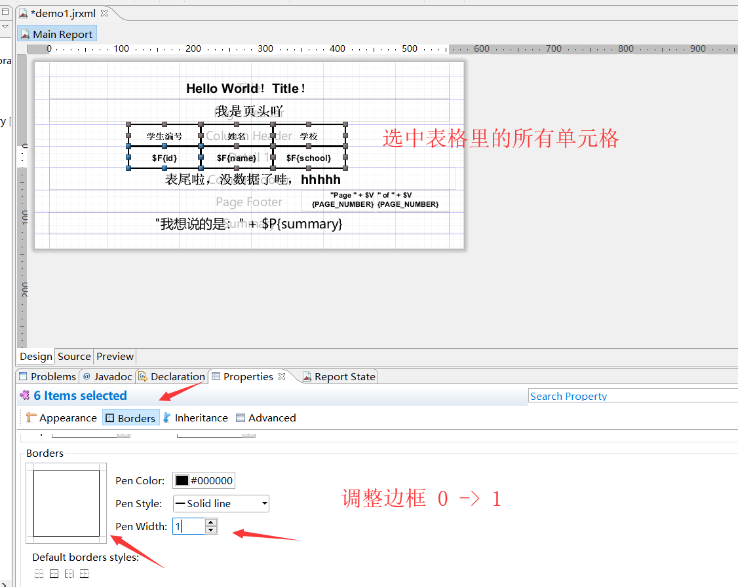Switch to the Preview tab
Screen dimensions: 738x587
(x=114, y=356)
